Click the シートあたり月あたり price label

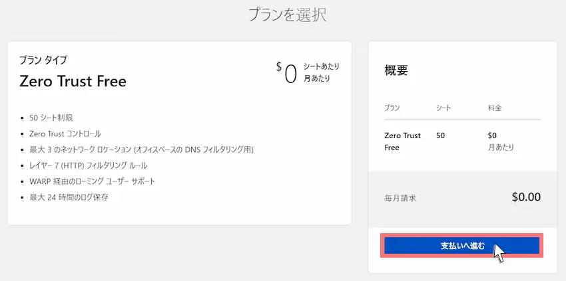[321, 72]
